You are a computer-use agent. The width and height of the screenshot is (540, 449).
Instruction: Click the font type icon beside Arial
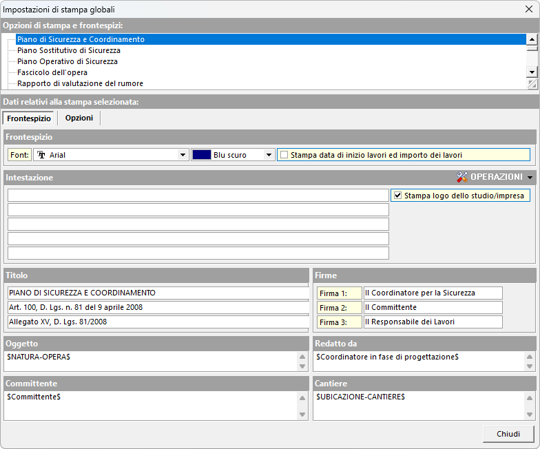coord(41,155)
